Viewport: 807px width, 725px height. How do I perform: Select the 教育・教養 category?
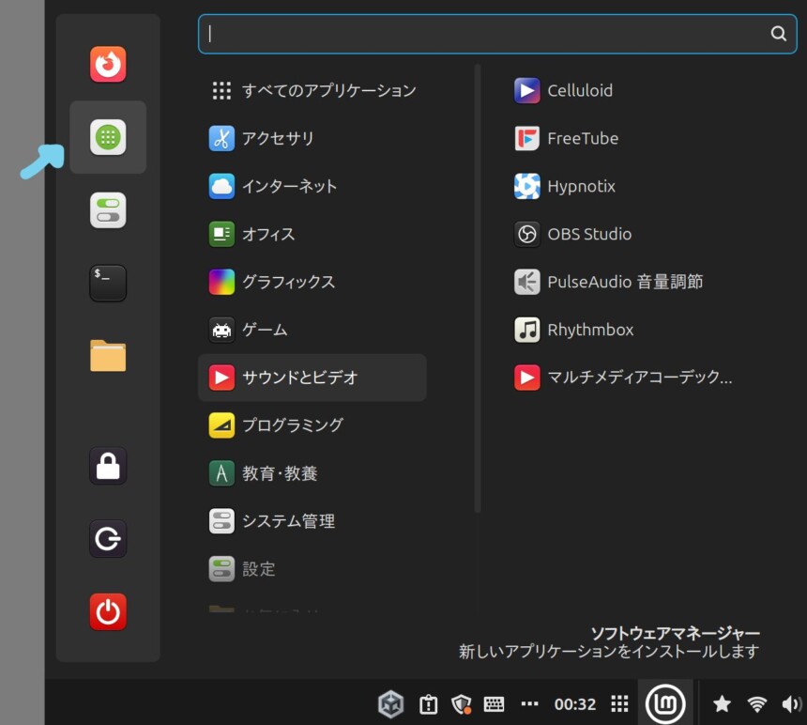click(312, 473)
